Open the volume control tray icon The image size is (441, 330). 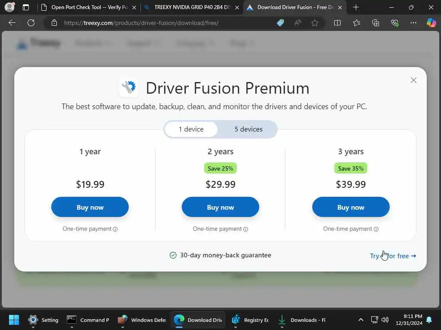(x=385, y=320)
